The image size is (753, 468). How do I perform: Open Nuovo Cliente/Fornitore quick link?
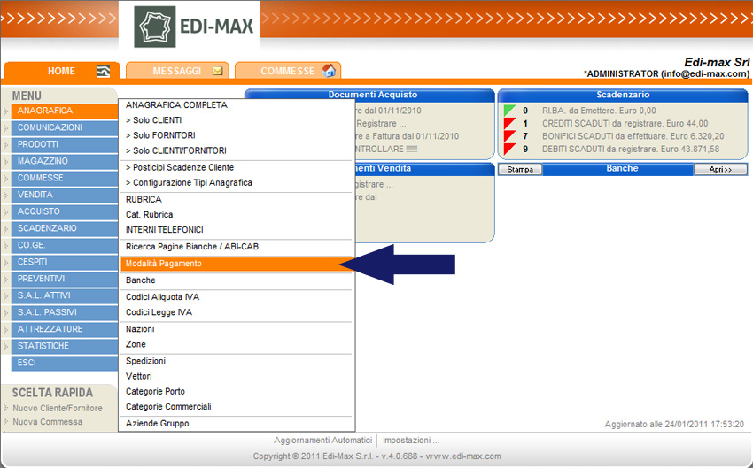click(x=58, y=408)
